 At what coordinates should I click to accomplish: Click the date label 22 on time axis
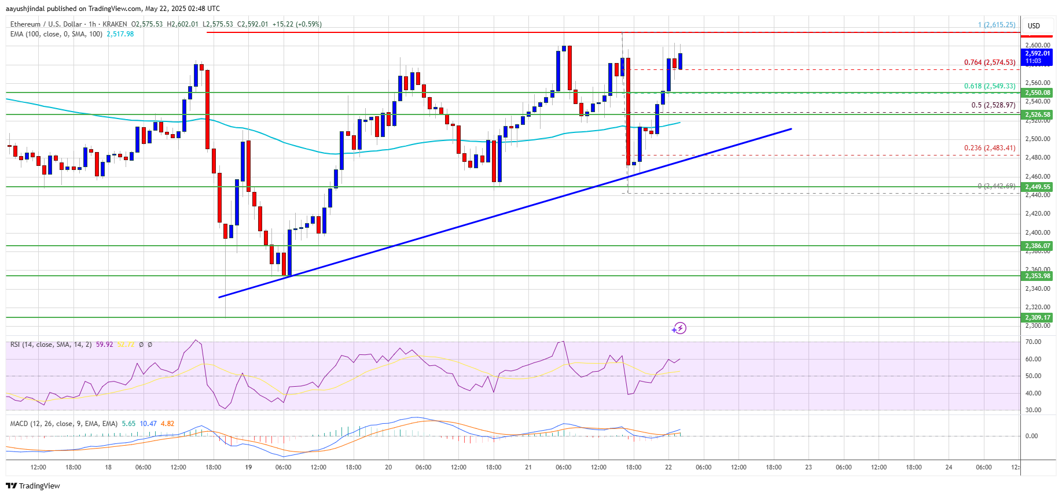click(x=668, y=467)
